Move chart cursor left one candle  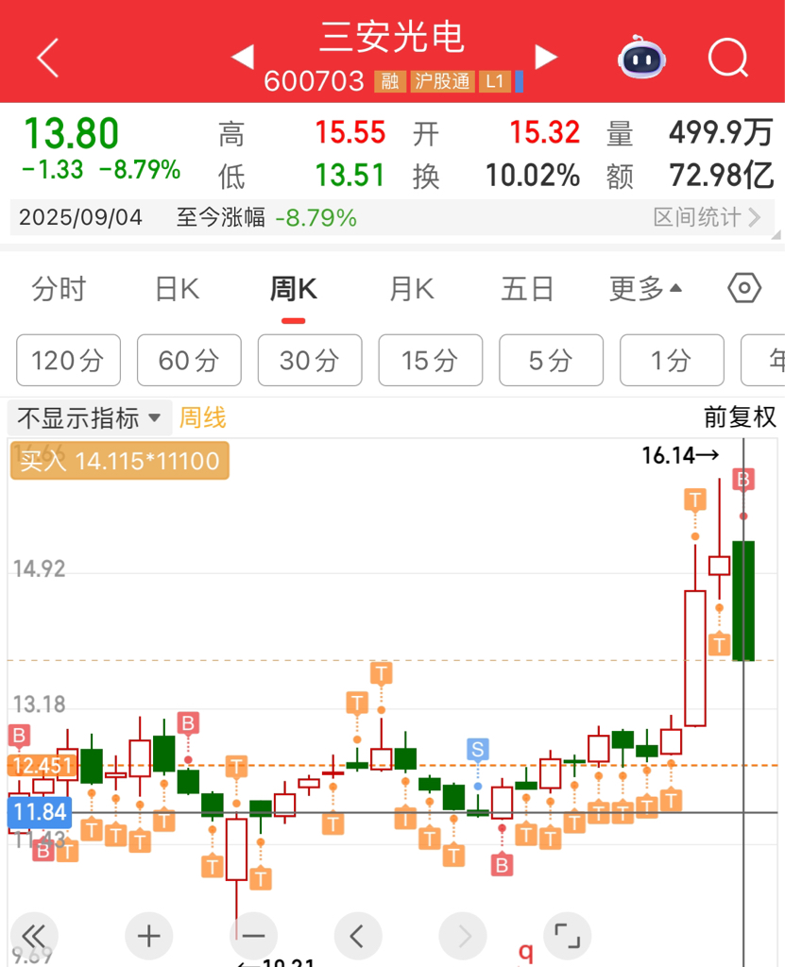[358, 936]
